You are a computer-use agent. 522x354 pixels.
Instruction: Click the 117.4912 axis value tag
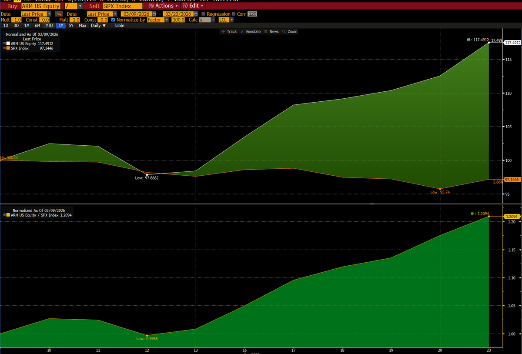click(512, 43)
